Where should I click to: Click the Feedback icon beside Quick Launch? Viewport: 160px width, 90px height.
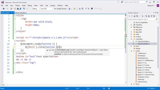tap(122, 2)
